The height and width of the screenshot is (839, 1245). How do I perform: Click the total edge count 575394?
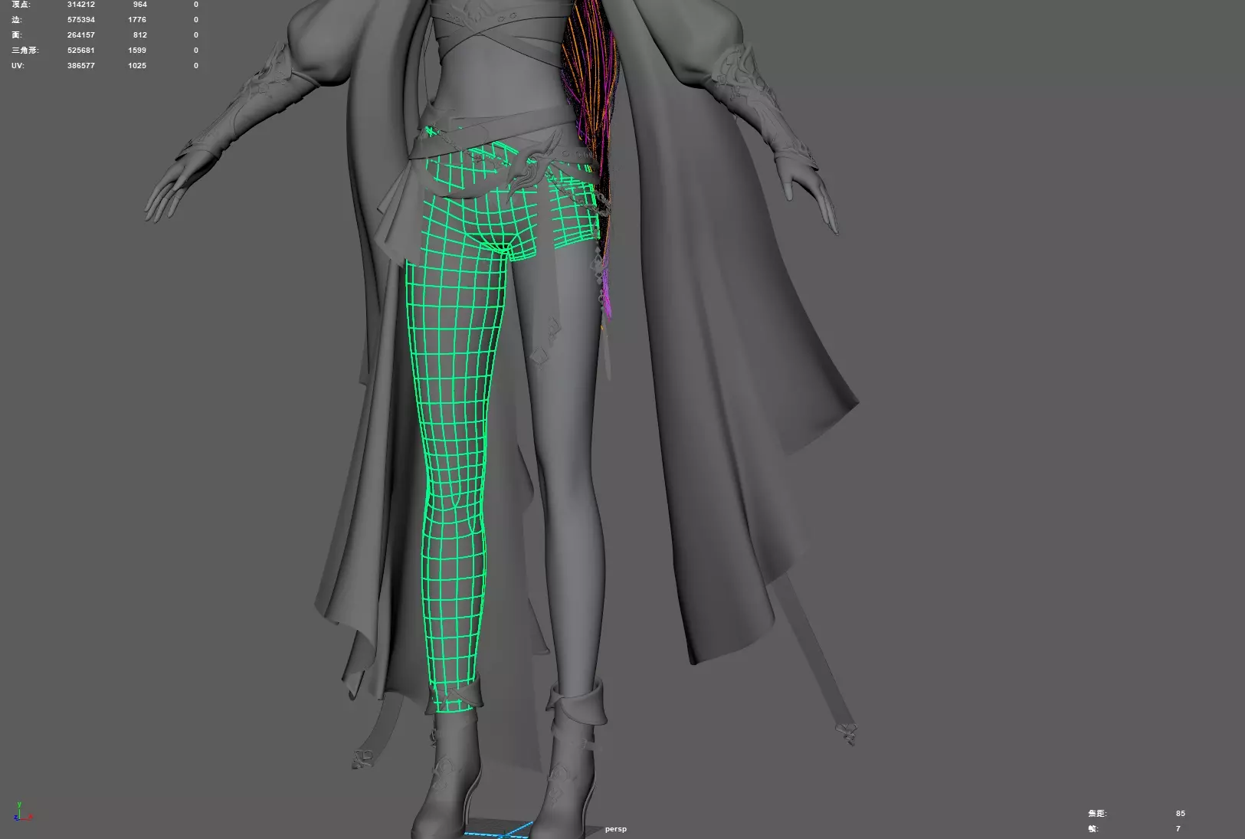tap(81, 20)
